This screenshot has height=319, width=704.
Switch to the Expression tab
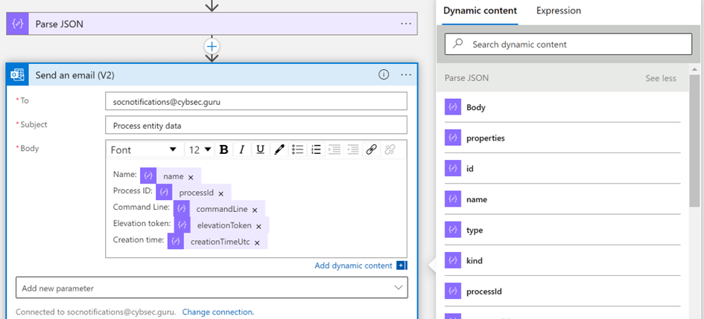(x=559, y=10)
